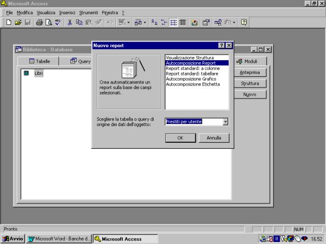Image resolution: width=326 pixels, height=244 pixels.
Task: Open the Properties toolbar icon
Action: [206, 22]
